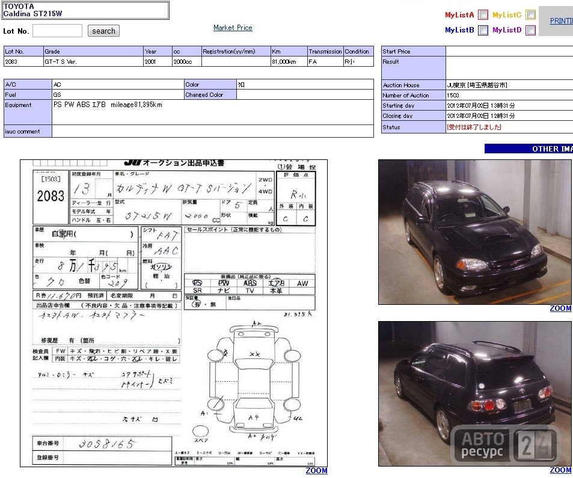Click the Changed Color label cell
This screenshot has height=478, width=573.
[210, 94]
